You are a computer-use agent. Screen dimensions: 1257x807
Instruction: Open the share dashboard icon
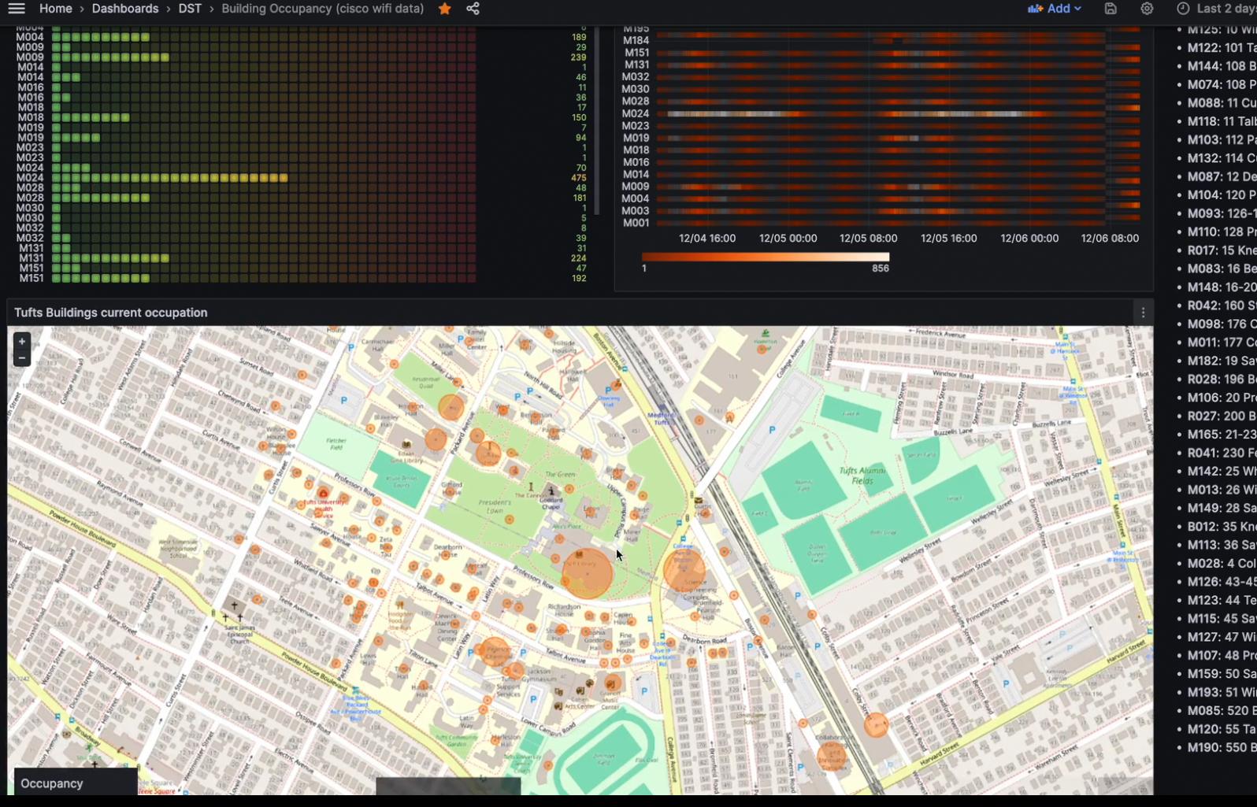[473, 9]
